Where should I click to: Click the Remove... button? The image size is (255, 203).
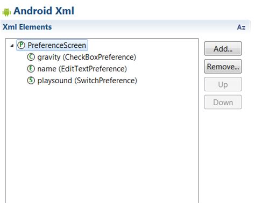click(x=223, y=67)
